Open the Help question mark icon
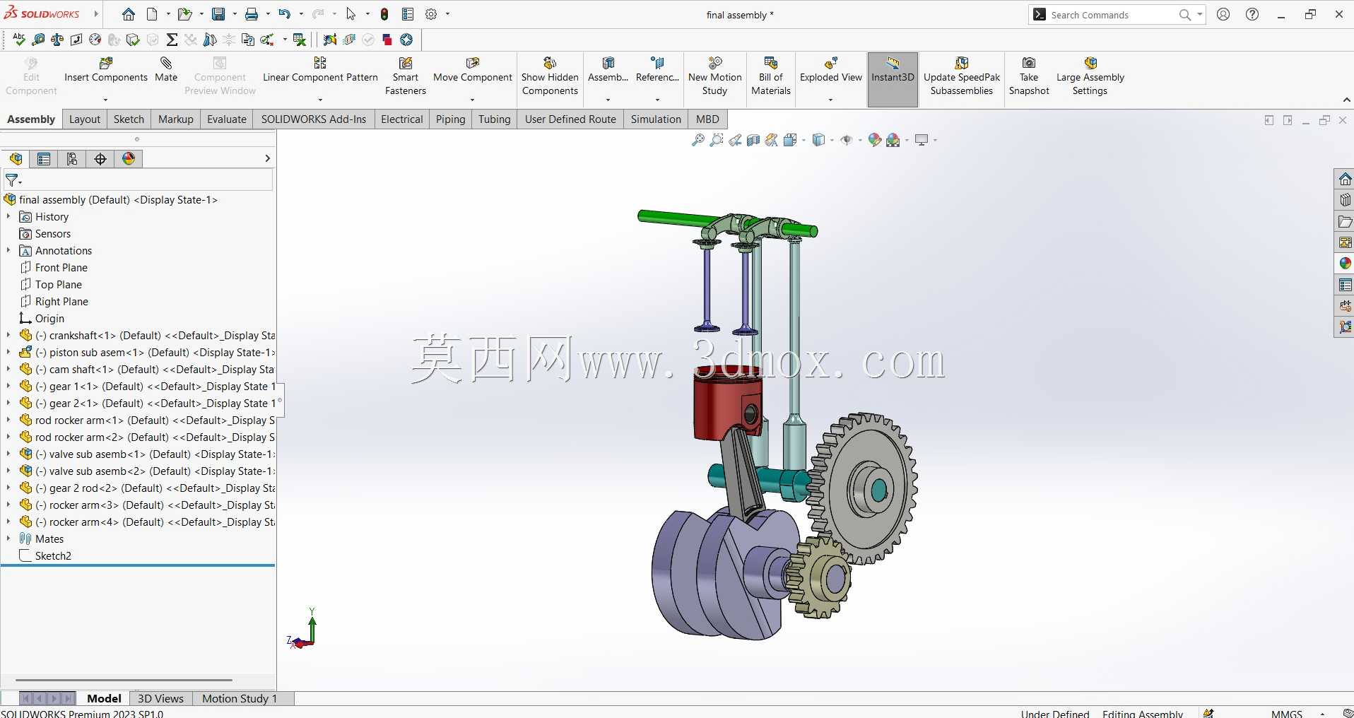The height and width of the screenshot is (718, 1354). pos(1252,14)
